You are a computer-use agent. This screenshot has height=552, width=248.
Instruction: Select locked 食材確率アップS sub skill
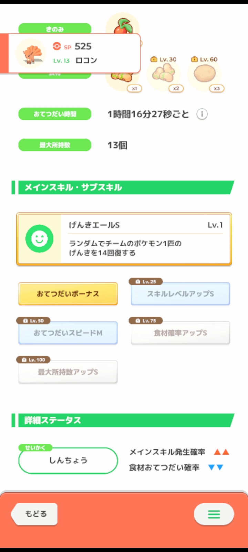(180, 333)
